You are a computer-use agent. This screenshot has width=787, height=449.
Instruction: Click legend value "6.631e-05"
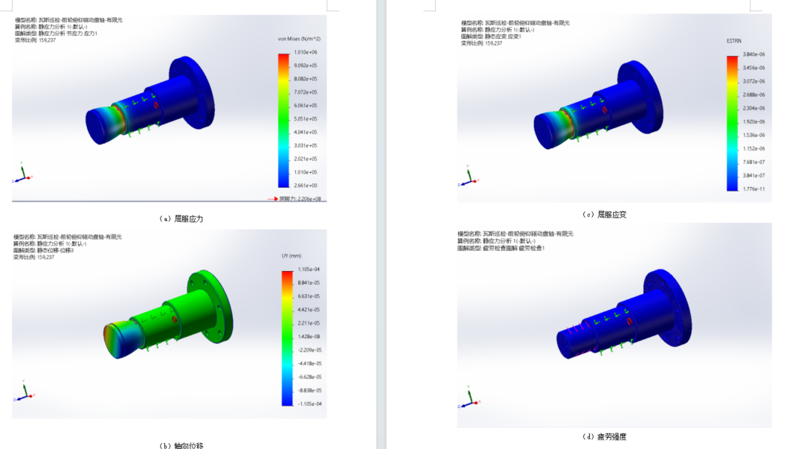click(309, 296)
